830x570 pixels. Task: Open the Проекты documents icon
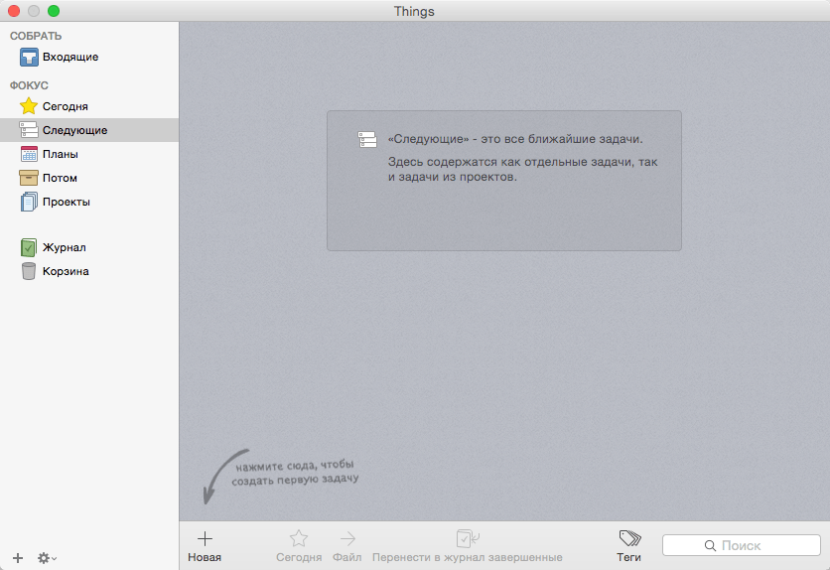(29, 202)
